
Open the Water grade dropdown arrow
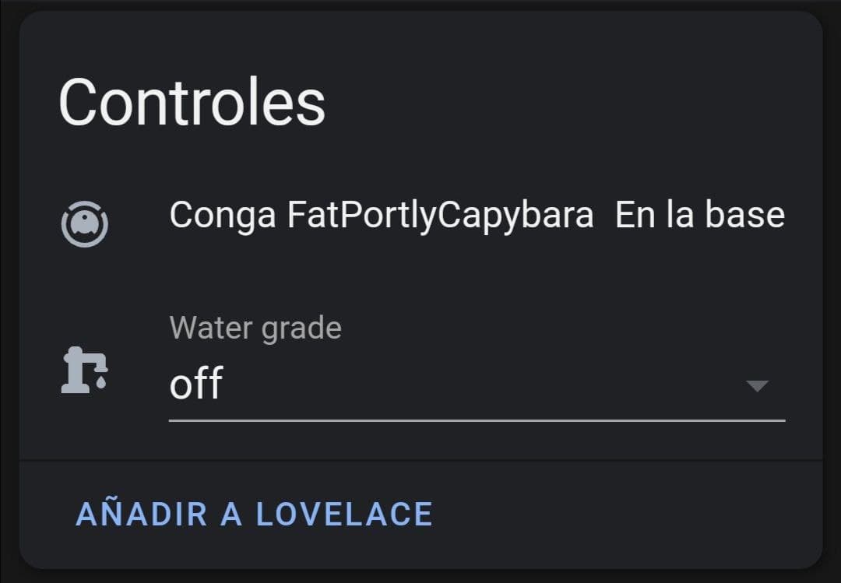(x=757, y=386)
